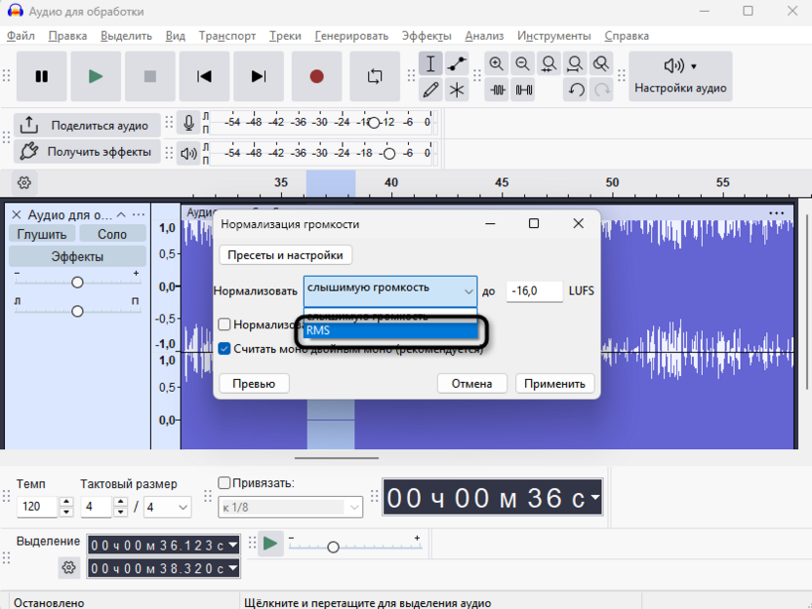
Task: Click the Применить button
Action: tap(554, 384)
